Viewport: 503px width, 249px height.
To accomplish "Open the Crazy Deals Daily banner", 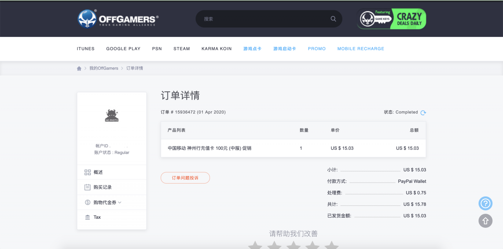I will pos(391,19).
